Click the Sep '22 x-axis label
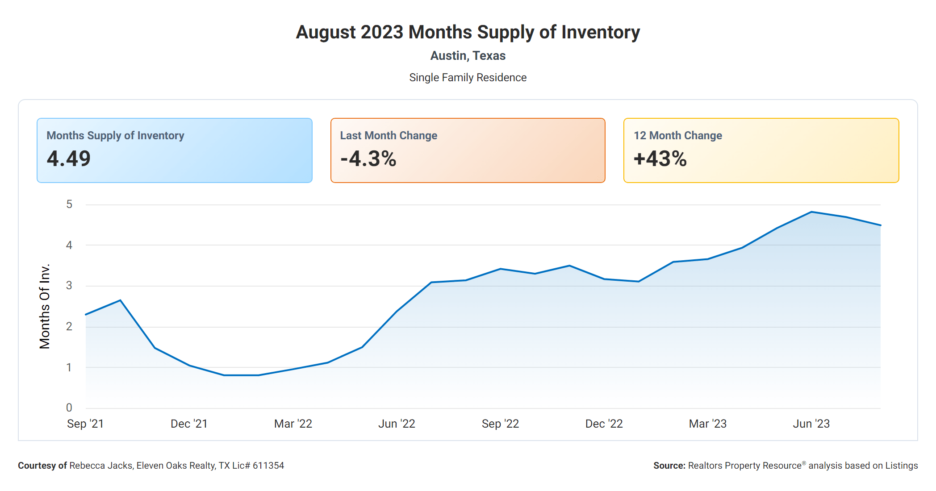 500,424
